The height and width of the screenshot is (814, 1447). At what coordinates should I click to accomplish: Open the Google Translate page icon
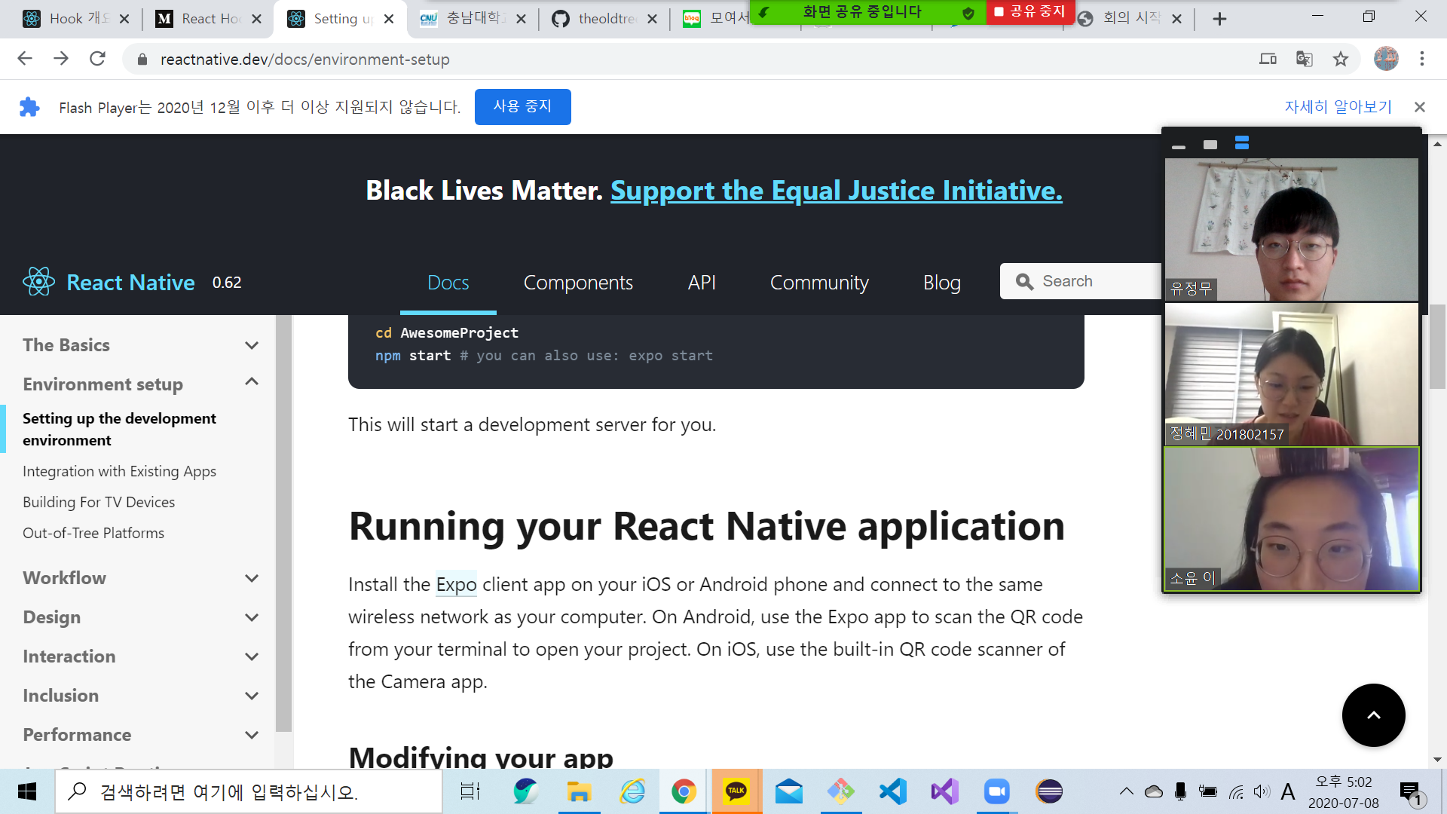1305,59
